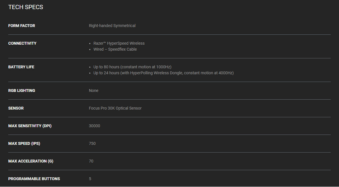Click the Razer HyperSpeed Wireless bullet item
Viewport: 339px width, 187px height.
point(119,43)
